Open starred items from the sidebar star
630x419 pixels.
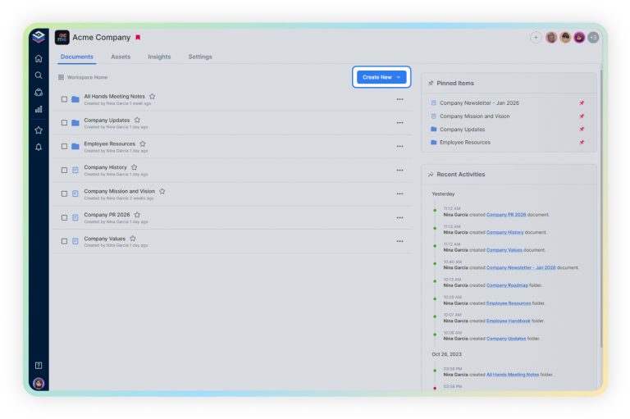(x=39, y=130)
